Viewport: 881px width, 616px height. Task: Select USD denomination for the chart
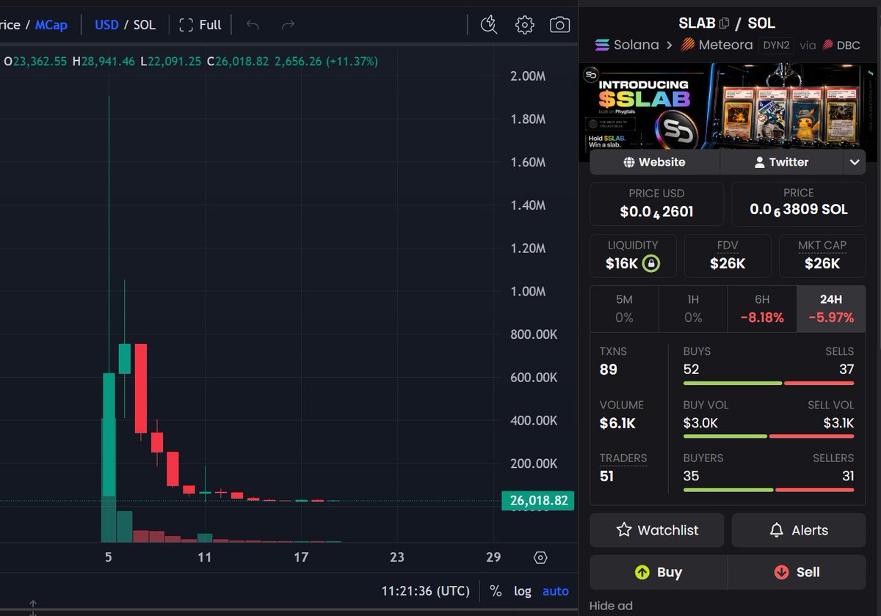point(106,25)
